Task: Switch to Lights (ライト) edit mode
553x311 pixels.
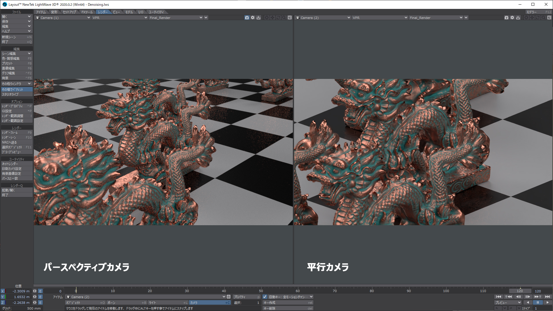Action: [168, 302]
